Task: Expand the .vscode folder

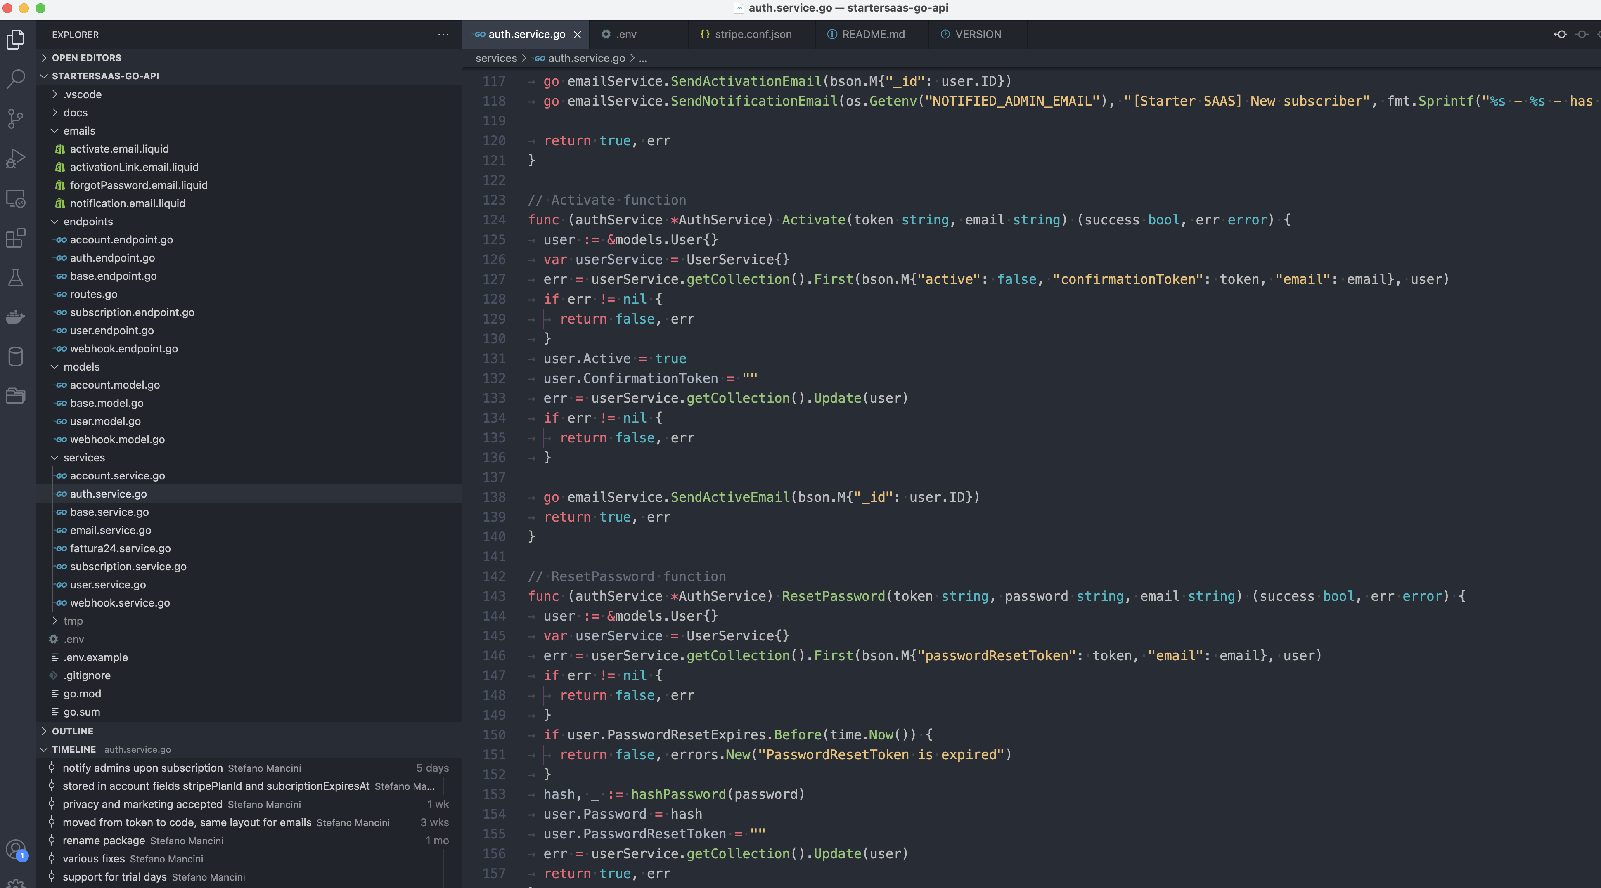Action: click(54, 94)
